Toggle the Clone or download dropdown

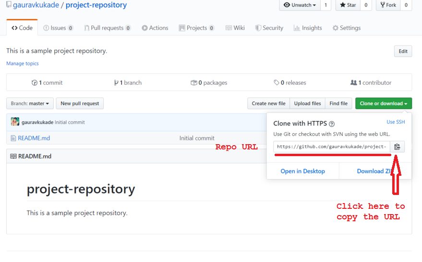384,103
